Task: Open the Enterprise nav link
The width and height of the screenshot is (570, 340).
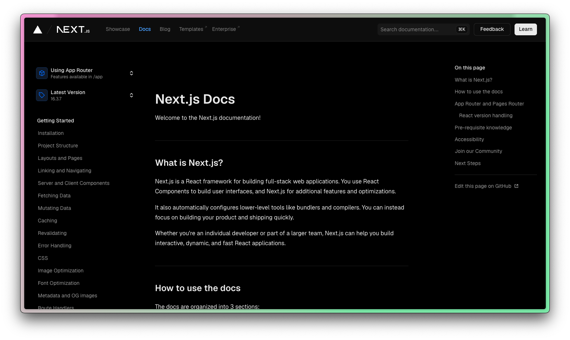Action: pyautogui.click(x=226, y=29)
